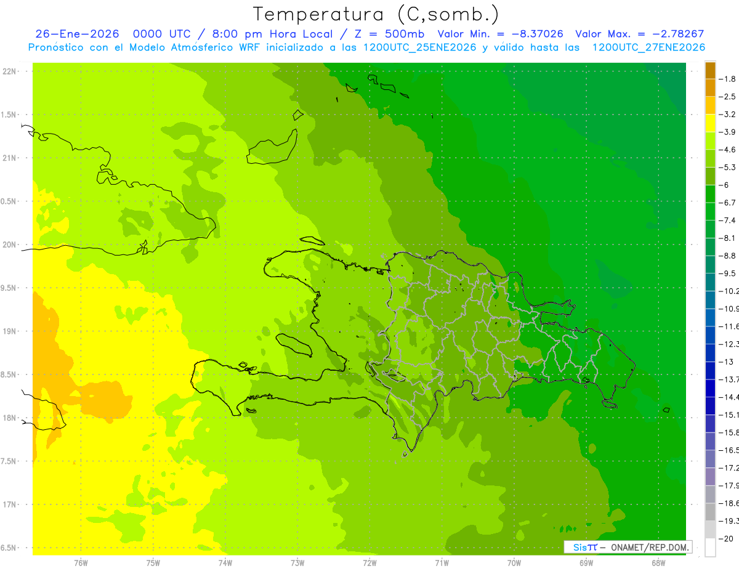Click the '17N' latitude label

(9, 504)
